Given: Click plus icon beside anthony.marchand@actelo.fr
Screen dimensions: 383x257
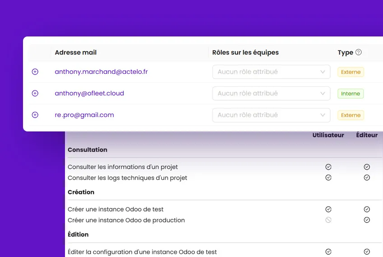Looking at the screenshot, I should tap(35, 72).
